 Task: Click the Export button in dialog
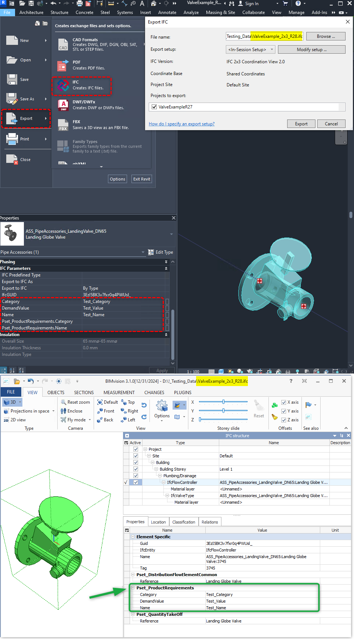click(x=301, y=124)
